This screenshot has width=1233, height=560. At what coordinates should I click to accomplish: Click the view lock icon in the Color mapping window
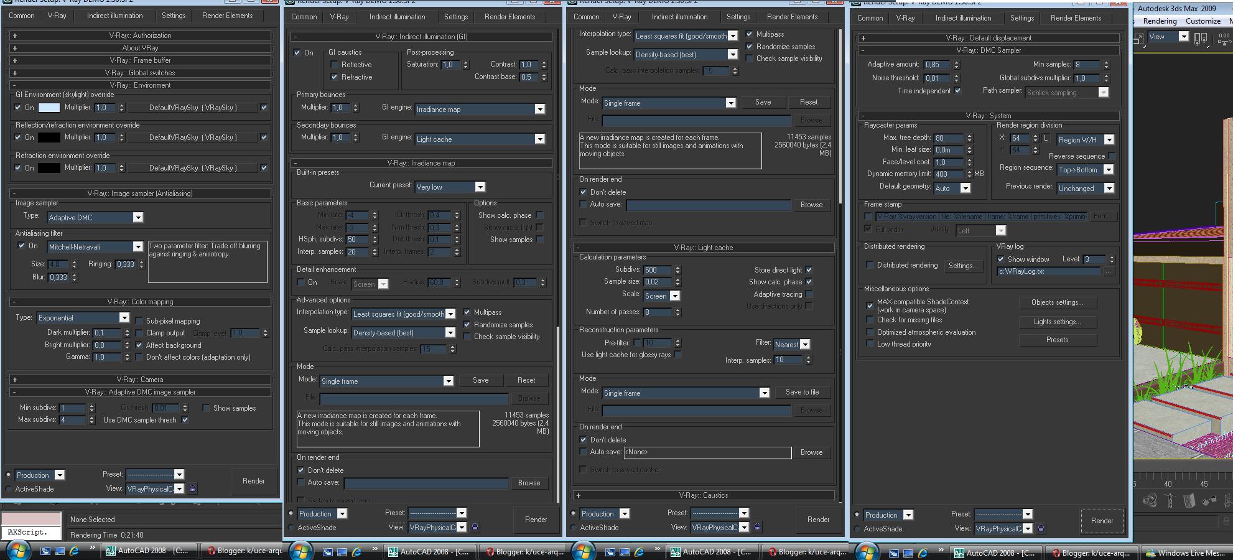point(192,488)
